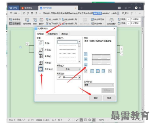Screen dimensions: 151x126
Task: Click the 高度 decrease minus button
Action: coord(128,19)
